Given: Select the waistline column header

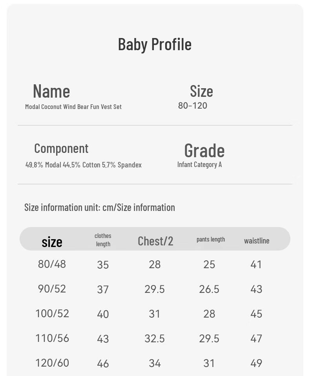Looking at the screenshot, I should [257, 241].
